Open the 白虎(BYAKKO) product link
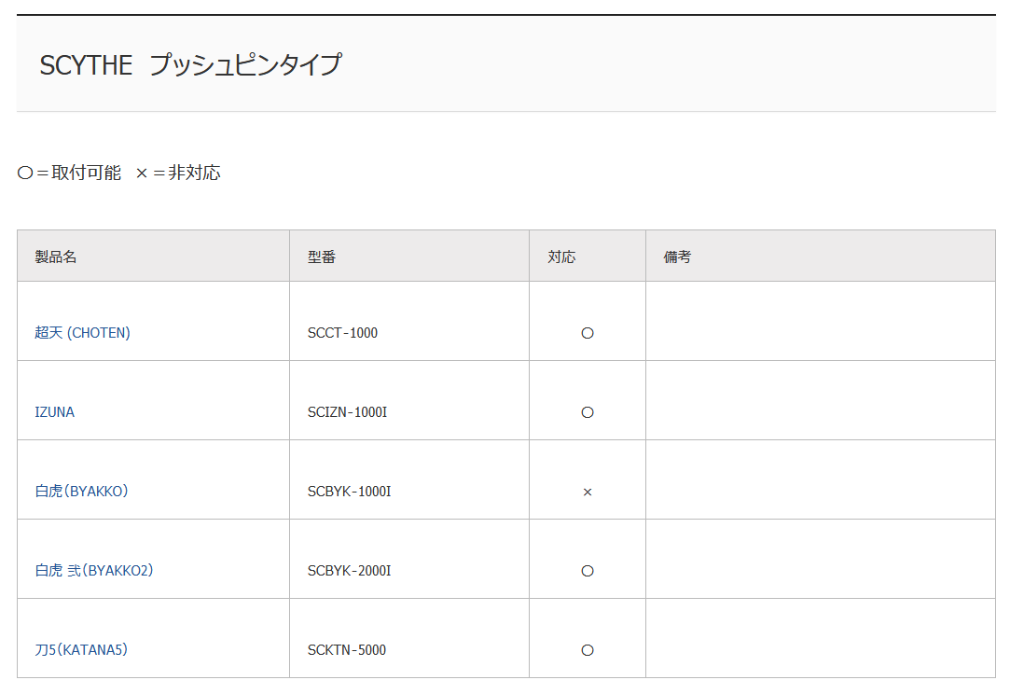Viewport: 1010px width, 694px height. [x=81, y=491]
